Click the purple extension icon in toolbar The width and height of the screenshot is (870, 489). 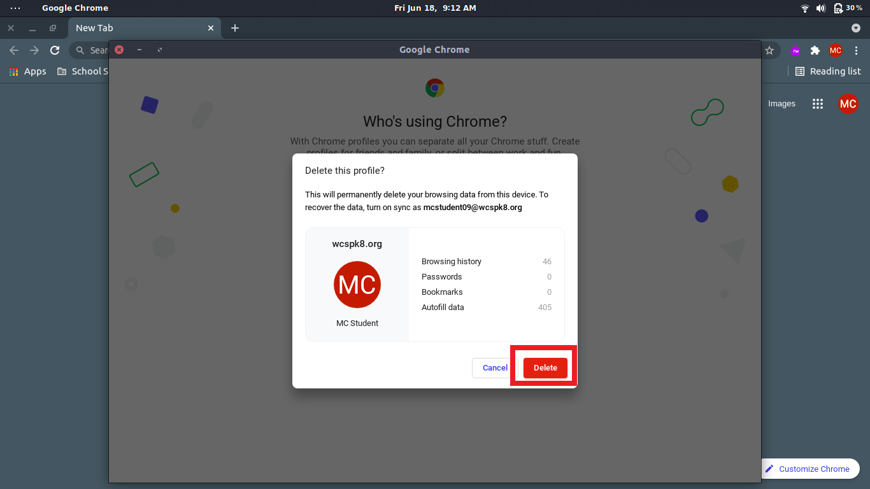click(x=795, y=50)
